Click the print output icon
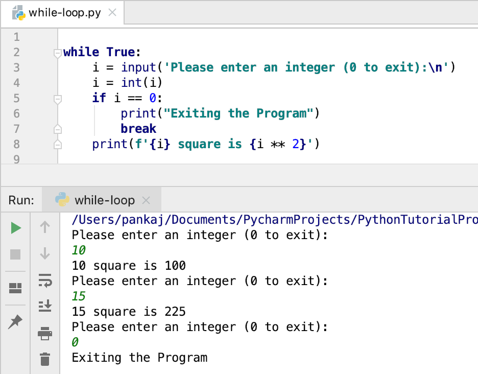 [x=45, y=333]
